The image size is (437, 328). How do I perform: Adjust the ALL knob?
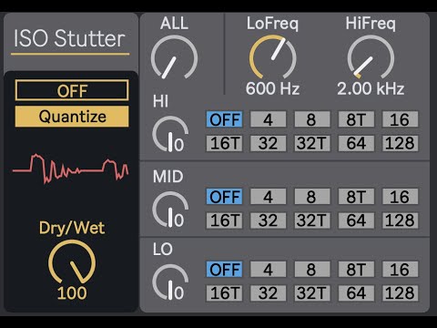coord(174,57)
